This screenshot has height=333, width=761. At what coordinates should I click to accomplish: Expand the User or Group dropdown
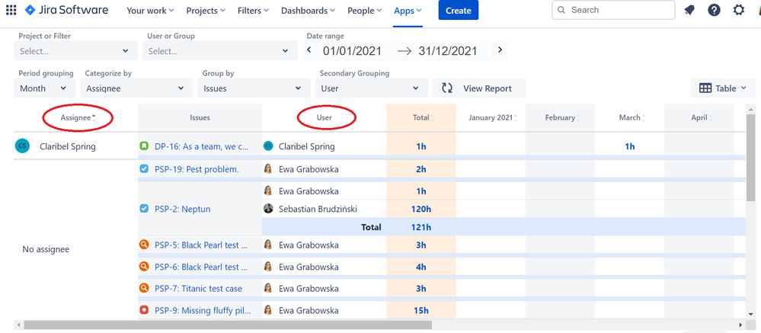pyautogui.click(x=219, y=51)
